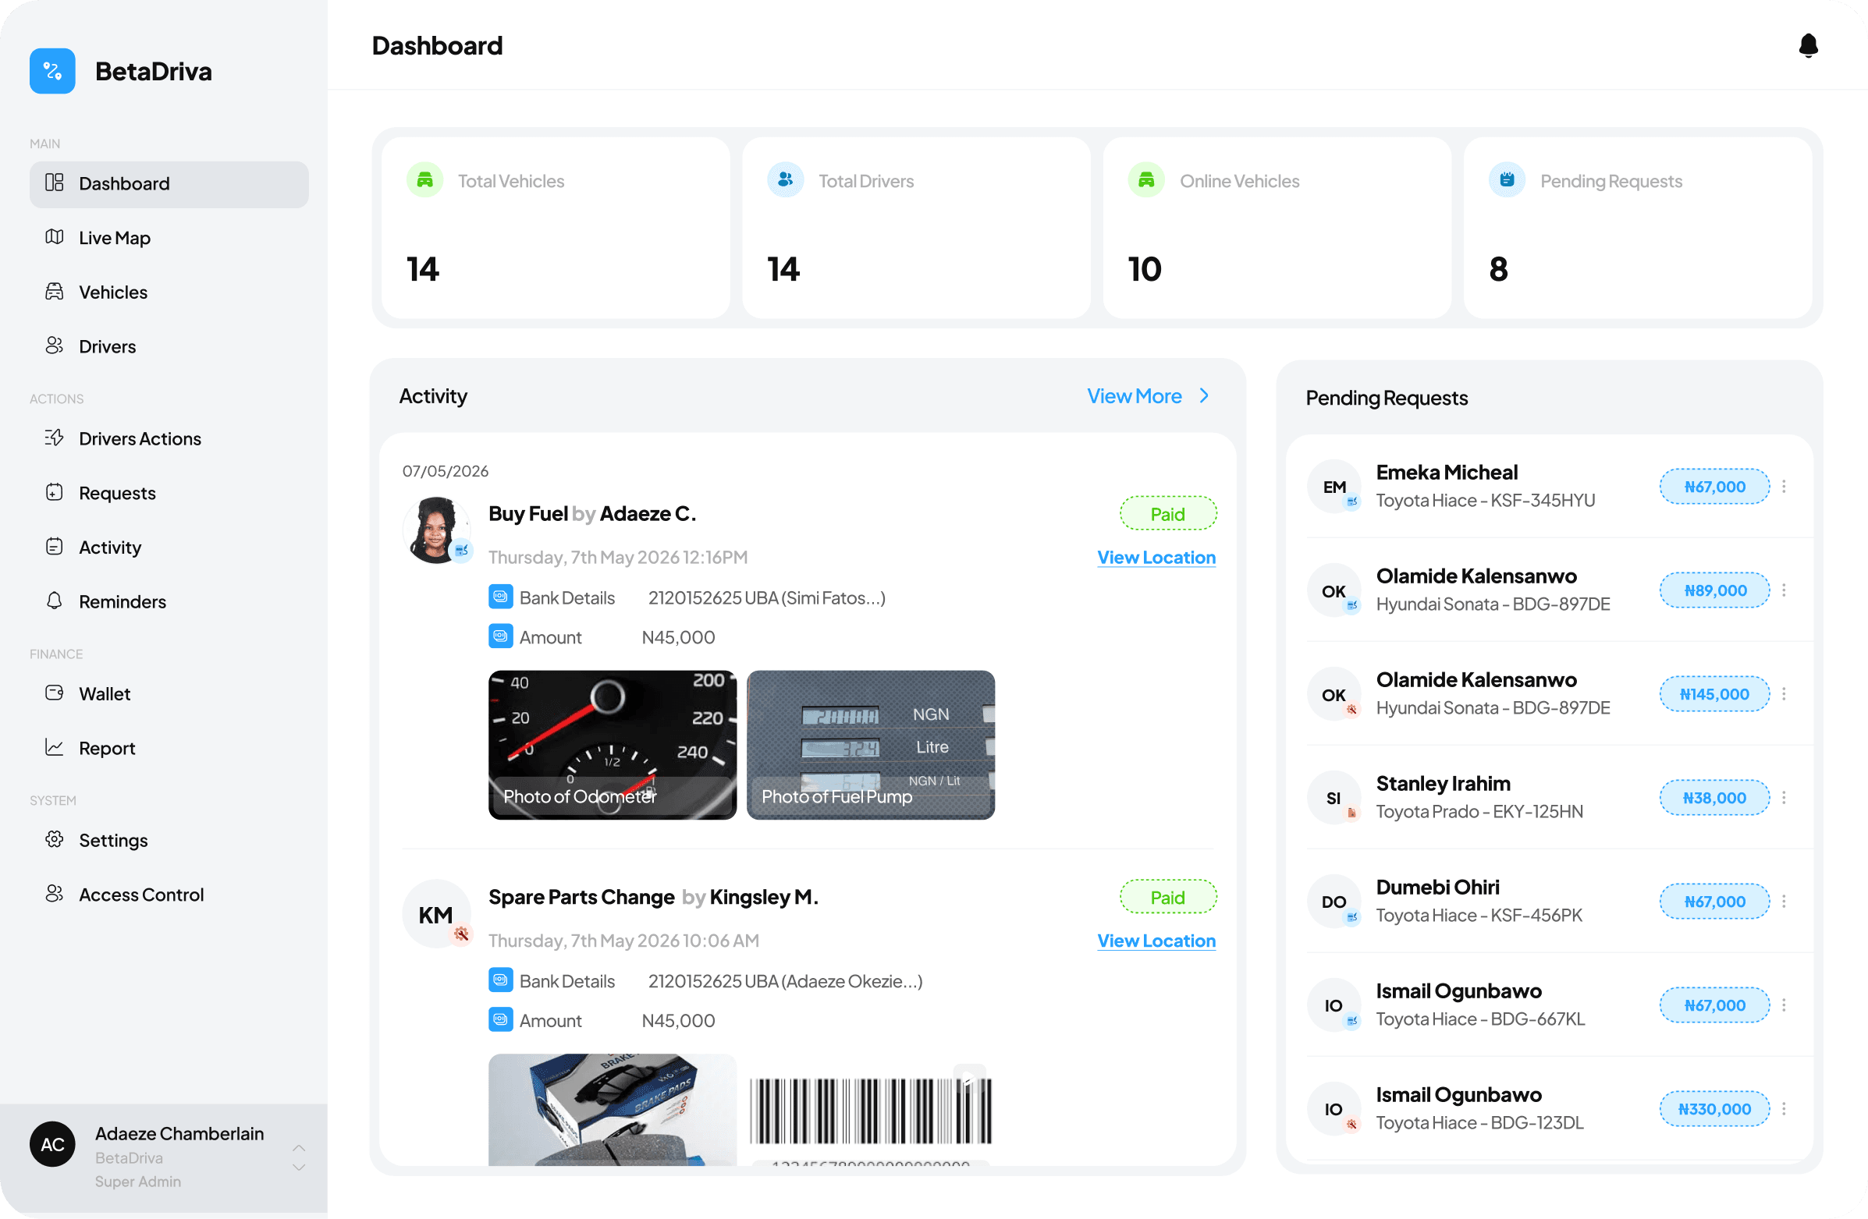Click the Paid badge on Buy Fuel
The image size is (1868, 1219).
1168,514
